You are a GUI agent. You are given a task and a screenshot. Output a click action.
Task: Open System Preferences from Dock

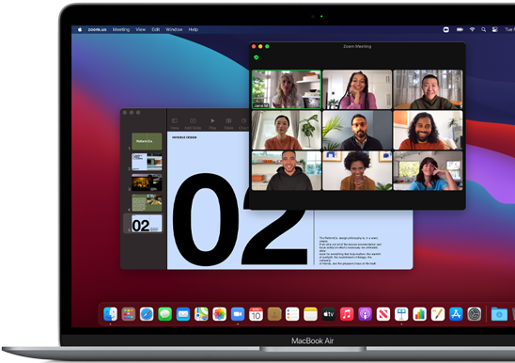475,314
